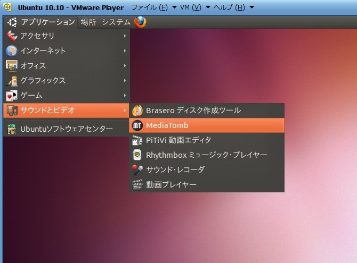
Task: Launch MediaTomb from the submenu
Action: [x=207, y=125]
